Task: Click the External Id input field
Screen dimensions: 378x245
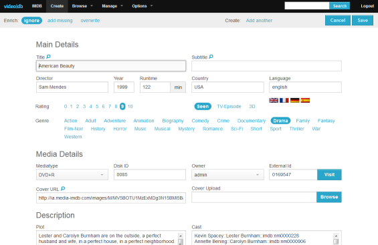Action: 293,175
